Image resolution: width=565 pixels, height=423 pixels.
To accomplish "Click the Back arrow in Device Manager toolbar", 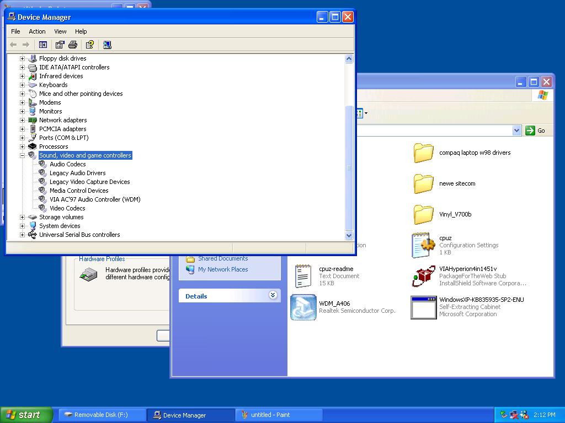I will (x=13, y=45).
